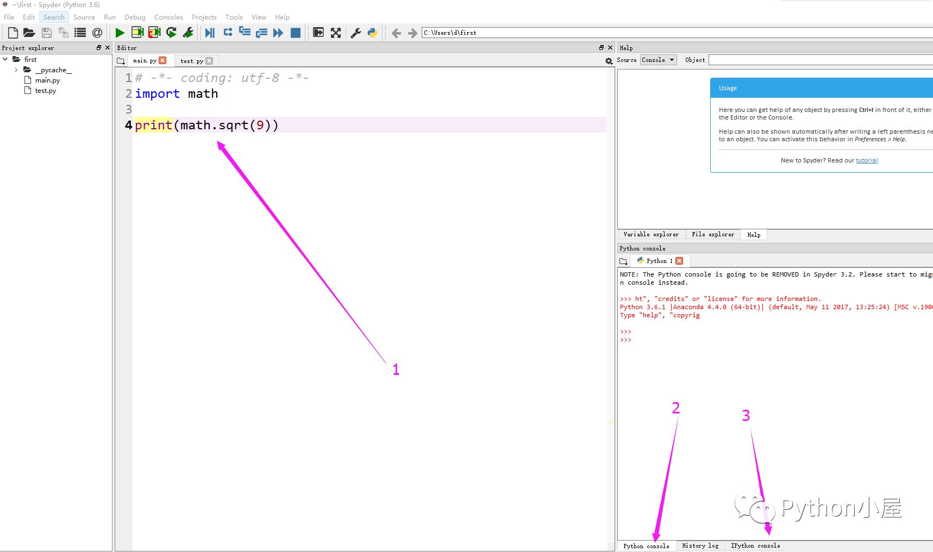Open the Spyder tutorial link
933x552 pixels.
tap(867, 160)
